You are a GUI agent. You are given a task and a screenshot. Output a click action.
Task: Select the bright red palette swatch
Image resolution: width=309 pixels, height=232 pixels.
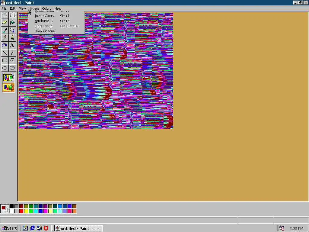pos(21,211)
